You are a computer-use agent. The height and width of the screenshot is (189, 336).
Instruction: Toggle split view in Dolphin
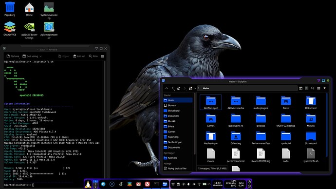301,88
